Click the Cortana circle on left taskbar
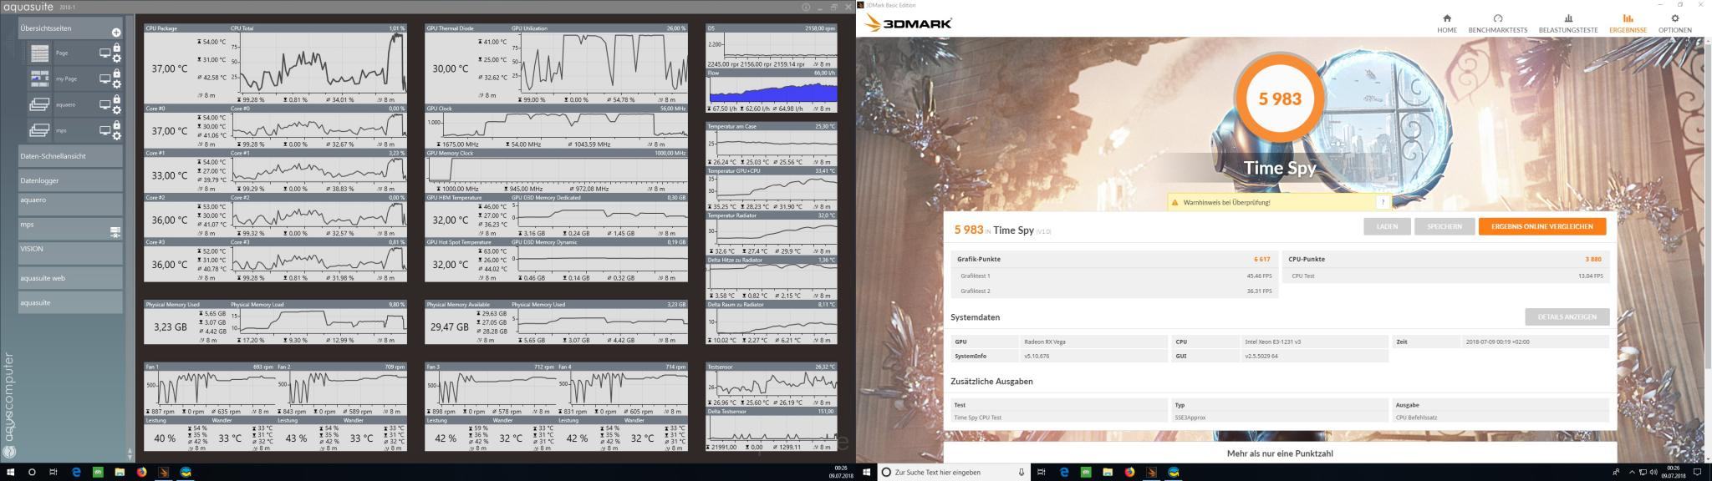1712x481 pixels. point(32,472)
